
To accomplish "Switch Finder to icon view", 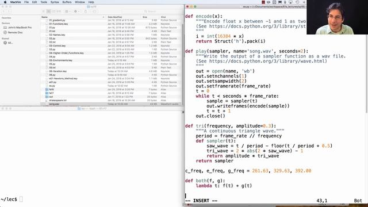I will point(44,11).
